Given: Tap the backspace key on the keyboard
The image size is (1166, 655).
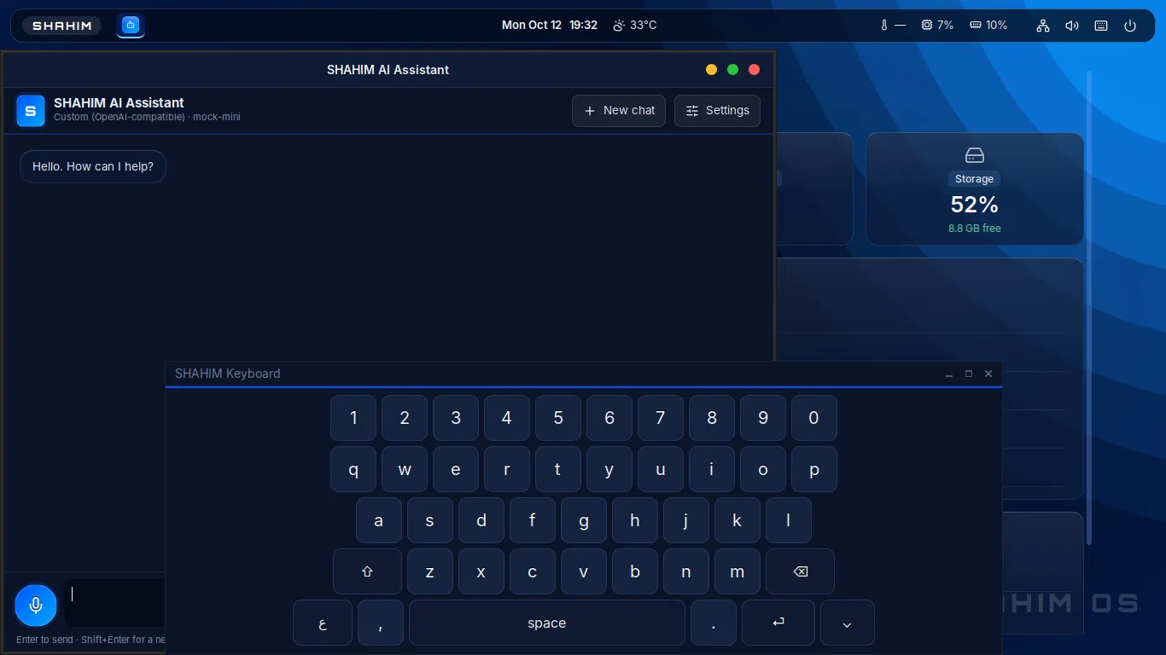Looking at the screenshot, I should [800, 571].
